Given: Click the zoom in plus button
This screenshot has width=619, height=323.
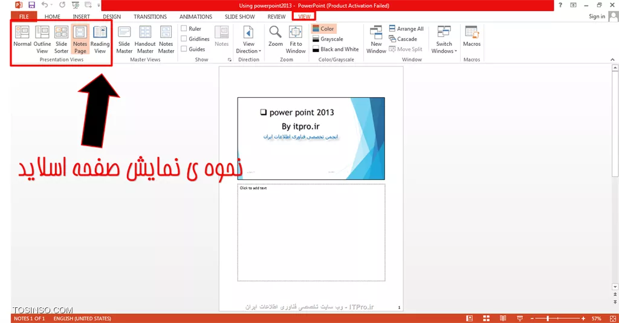Looking at the screenshot, I should pyautogui.click(x=583, y=318).
